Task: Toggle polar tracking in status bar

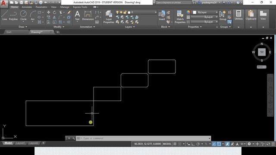Action: tap(198, 144)
